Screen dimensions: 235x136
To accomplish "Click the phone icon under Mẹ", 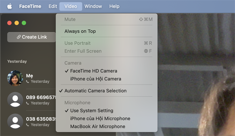I will [27, 82].
